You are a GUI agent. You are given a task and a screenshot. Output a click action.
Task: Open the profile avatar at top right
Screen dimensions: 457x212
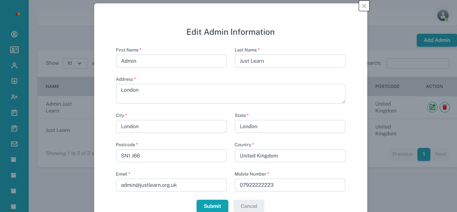[443, 15]
